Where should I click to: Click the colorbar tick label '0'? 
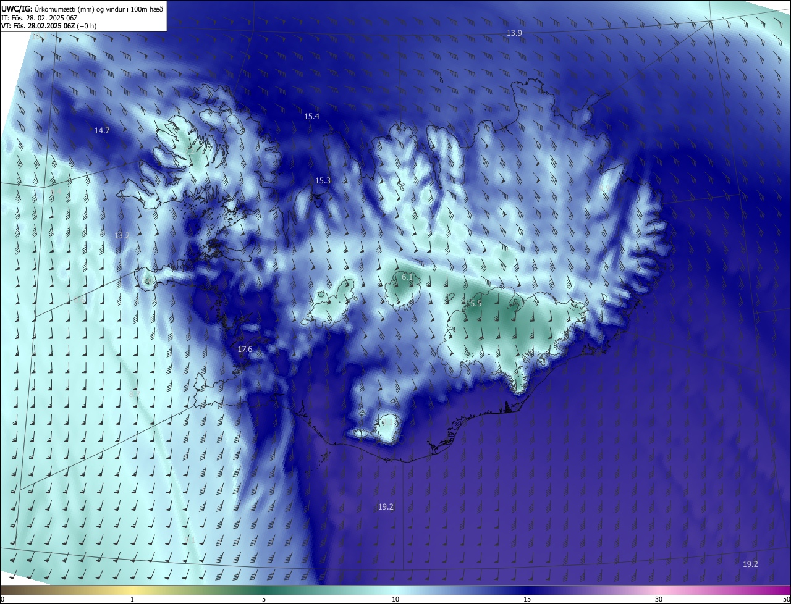tap(2, 599)
